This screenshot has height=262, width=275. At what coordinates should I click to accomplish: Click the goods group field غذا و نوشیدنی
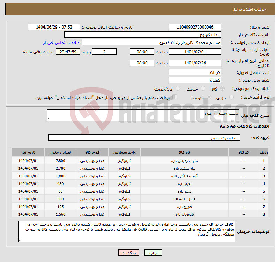[144, 138]
